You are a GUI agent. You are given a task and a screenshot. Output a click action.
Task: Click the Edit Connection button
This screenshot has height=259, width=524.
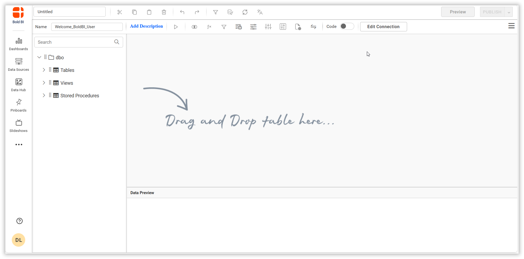click(383, 27)
